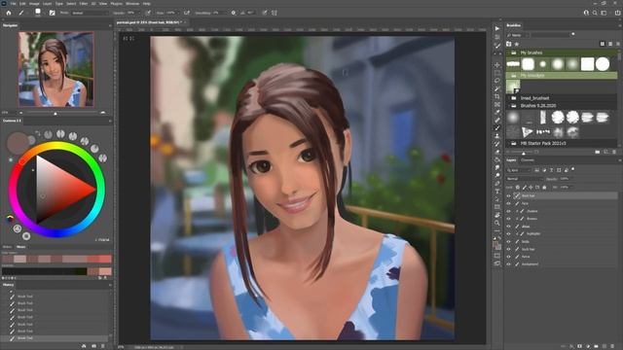Select the Crop tool
This screenshot has height=350, width=623.
point(497,96)
